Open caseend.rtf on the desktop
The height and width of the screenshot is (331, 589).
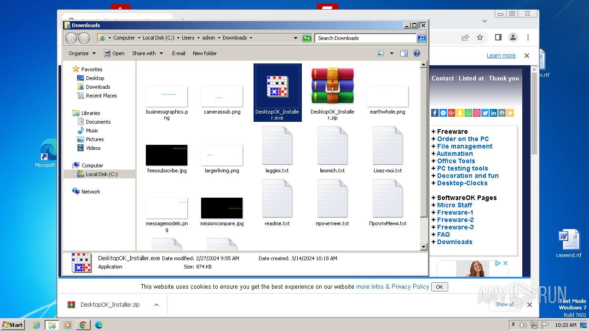pyautogui.click(x=569, y=243)
